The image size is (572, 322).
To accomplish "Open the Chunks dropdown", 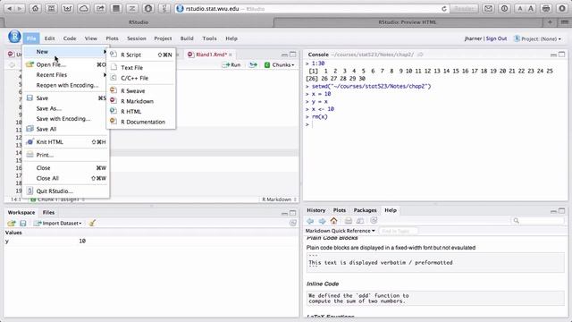I will pyautogui.click(x=280, y=64).
